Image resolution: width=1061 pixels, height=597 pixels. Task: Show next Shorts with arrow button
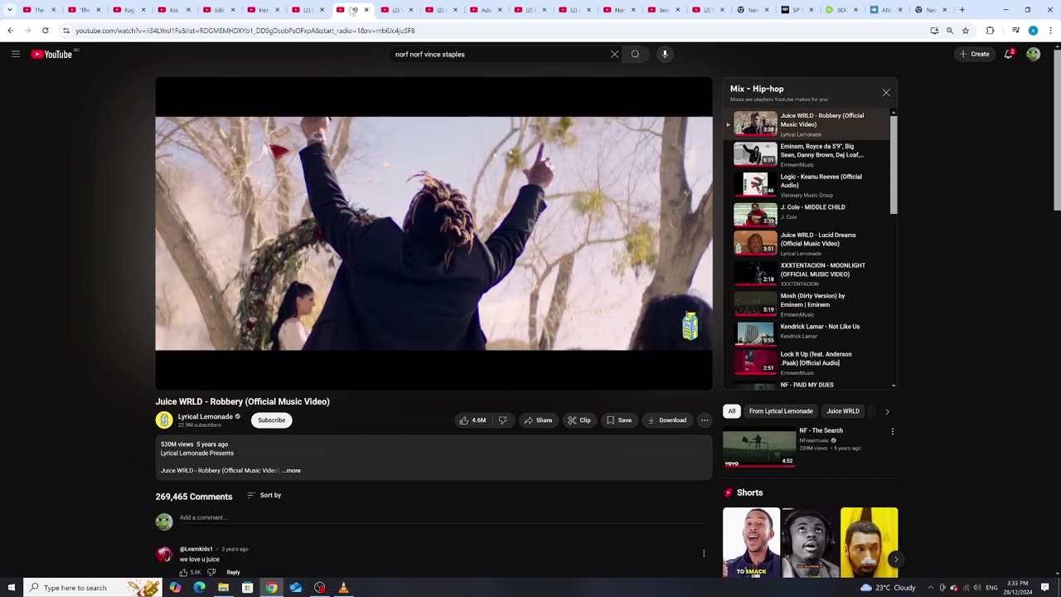[x=894, y=560]
